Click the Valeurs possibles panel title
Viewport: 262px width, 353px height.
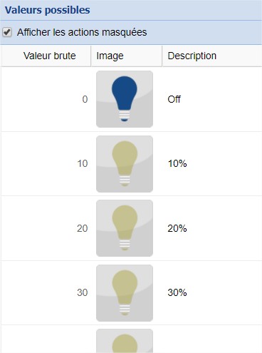click(x=48, y=10)
